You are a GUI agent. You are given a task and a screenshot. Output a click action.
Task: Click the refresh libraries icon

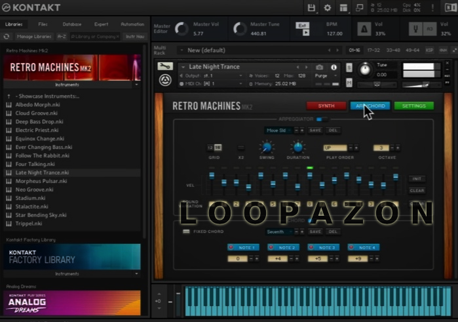pyautogui.click(x=7, y=37)
